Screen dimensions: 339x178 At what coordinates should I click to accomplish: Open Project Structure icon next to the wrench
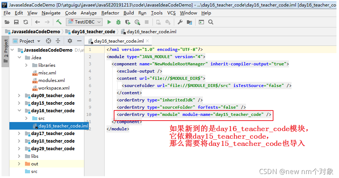190,22
